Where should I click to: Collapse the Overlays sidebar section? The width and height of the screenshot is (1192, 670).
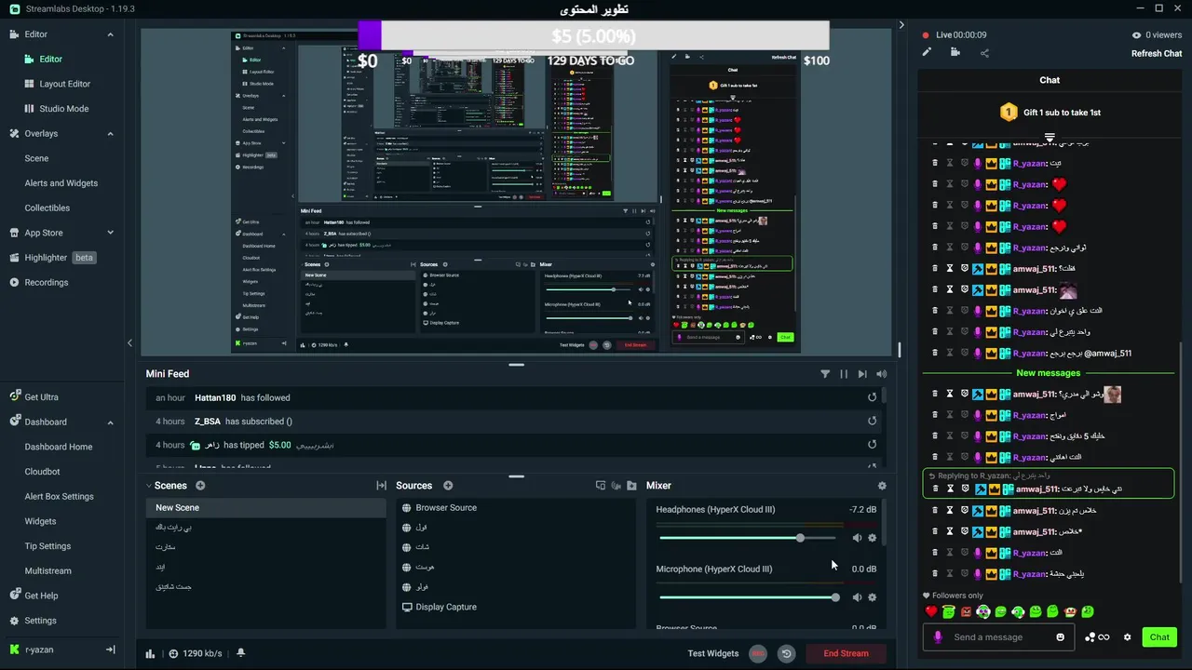pyautogui.click(x=110, y=134)
